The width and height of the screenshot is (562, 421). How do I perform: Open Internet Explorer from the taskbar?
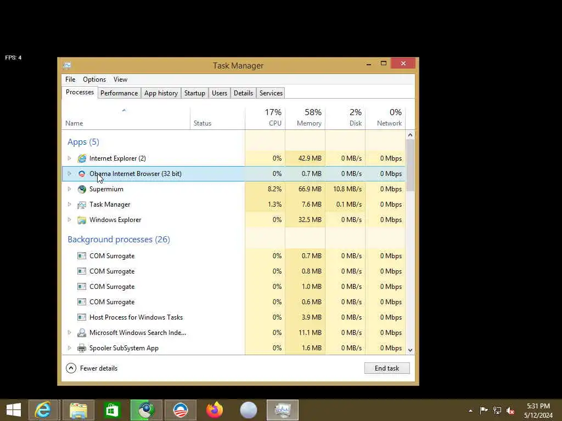[x=43, y=410]
